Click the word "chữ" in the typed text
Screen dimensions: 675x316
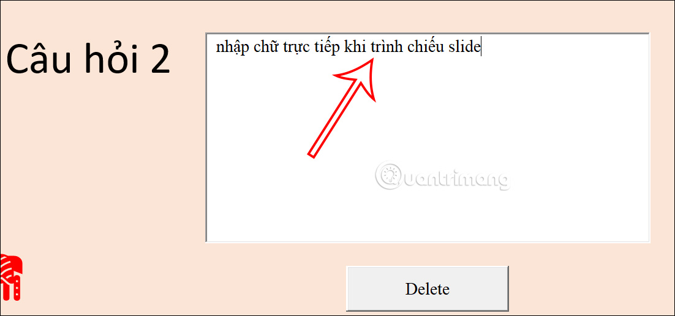pyautogui.click(x=267, y=46)
